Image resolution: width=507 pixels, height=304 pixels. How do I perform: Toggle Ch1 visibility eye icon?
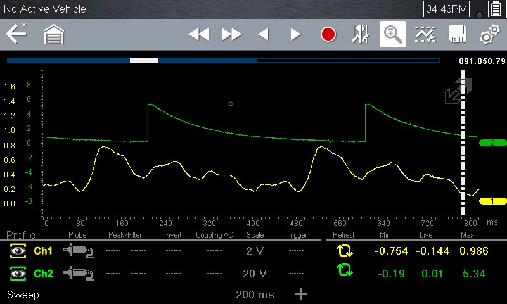(x=18, y=251)
